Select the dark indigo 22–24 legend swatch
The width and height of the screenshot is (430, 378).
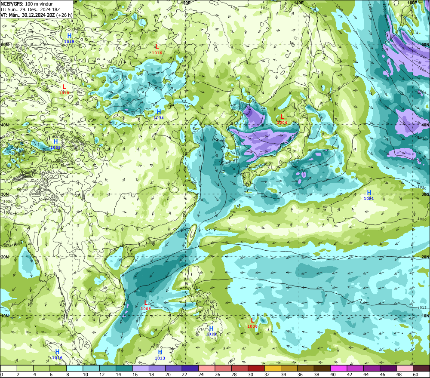pos(190,368)
